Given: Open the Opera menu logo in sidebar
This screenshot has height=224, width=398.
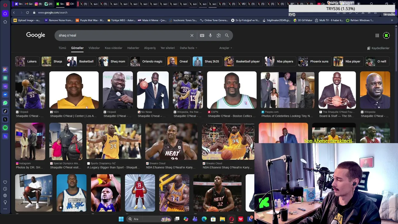Looking at the screenshot, I should [5, 5].
